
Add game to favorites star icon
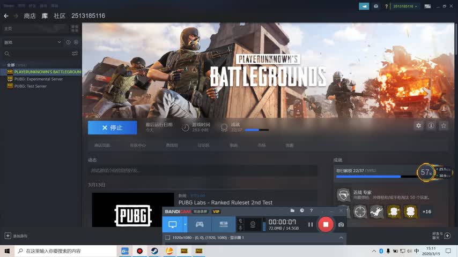click(x=444, y=126)
